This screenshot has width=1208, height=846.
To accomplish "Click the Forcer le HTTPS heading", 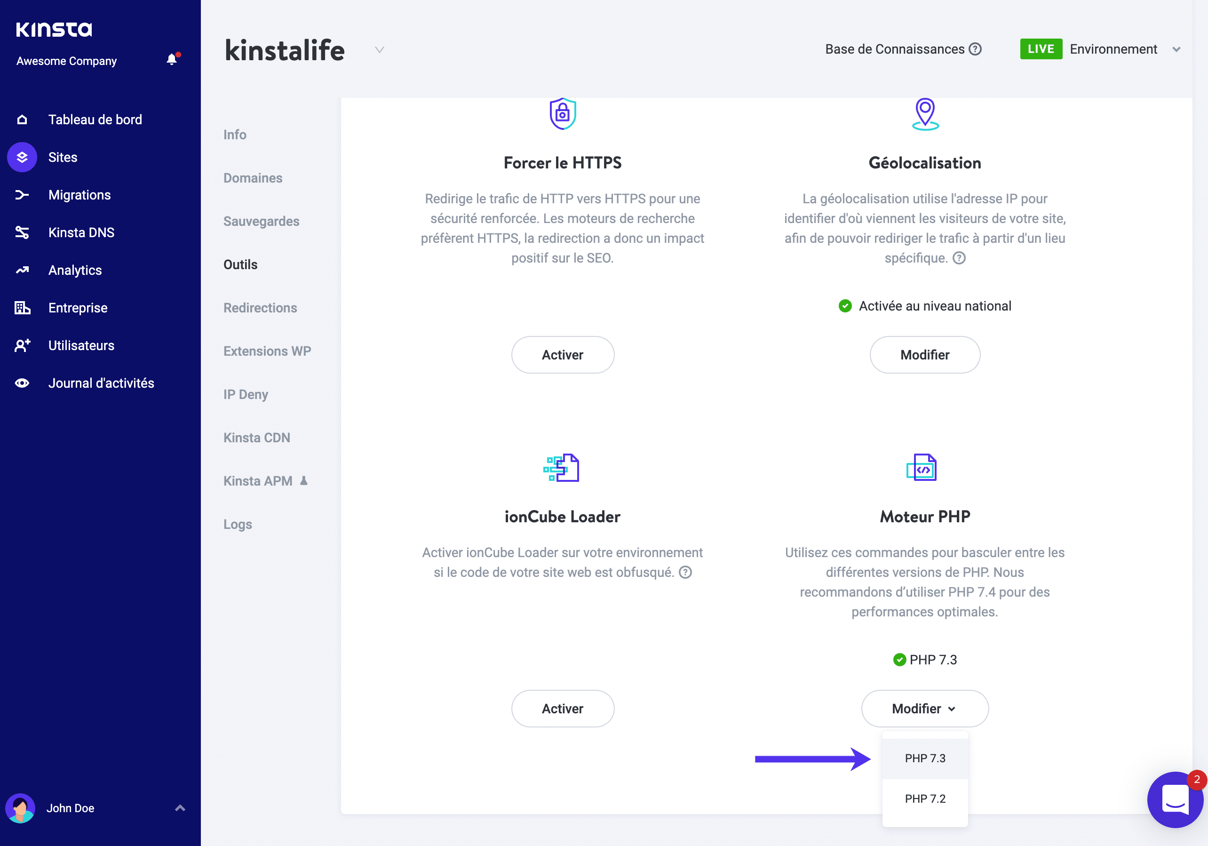I will click(563, 163).
